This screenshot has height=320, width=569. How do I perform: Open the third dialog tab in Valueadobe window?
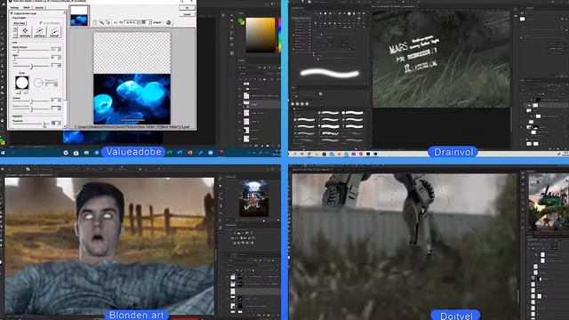[39, 8]
